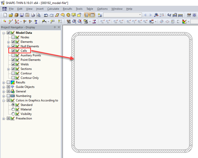198x158 pixels.
Task: Expand the Preselection tree node
Action: click(x=4, y=119)
